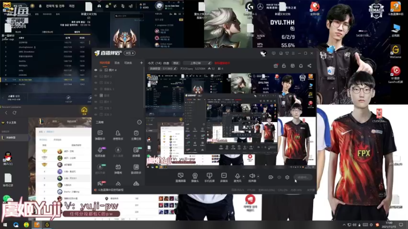Toggle visibility of 文本 3 layer
This screenshot has height=229, width=408.
(96, 114)
